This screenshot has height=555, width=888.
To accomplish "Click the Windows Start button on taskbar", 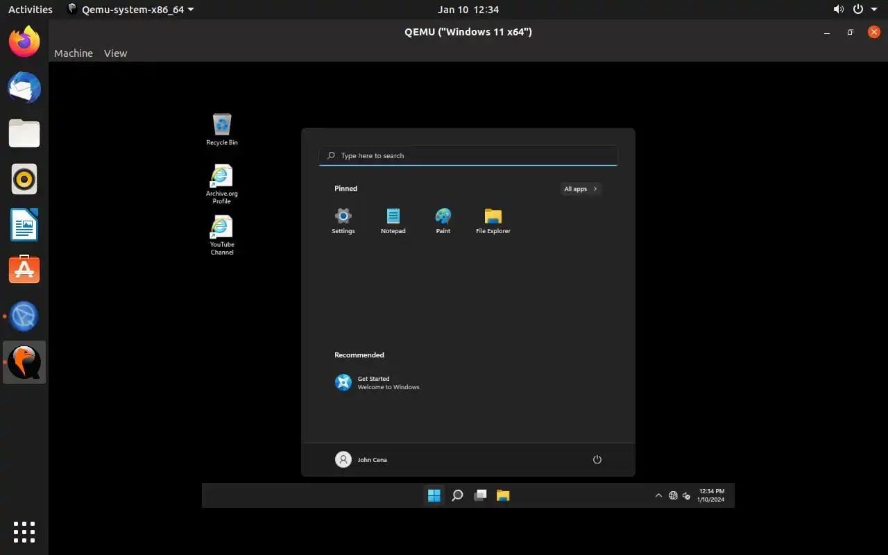I will click(x=434, y=495).
